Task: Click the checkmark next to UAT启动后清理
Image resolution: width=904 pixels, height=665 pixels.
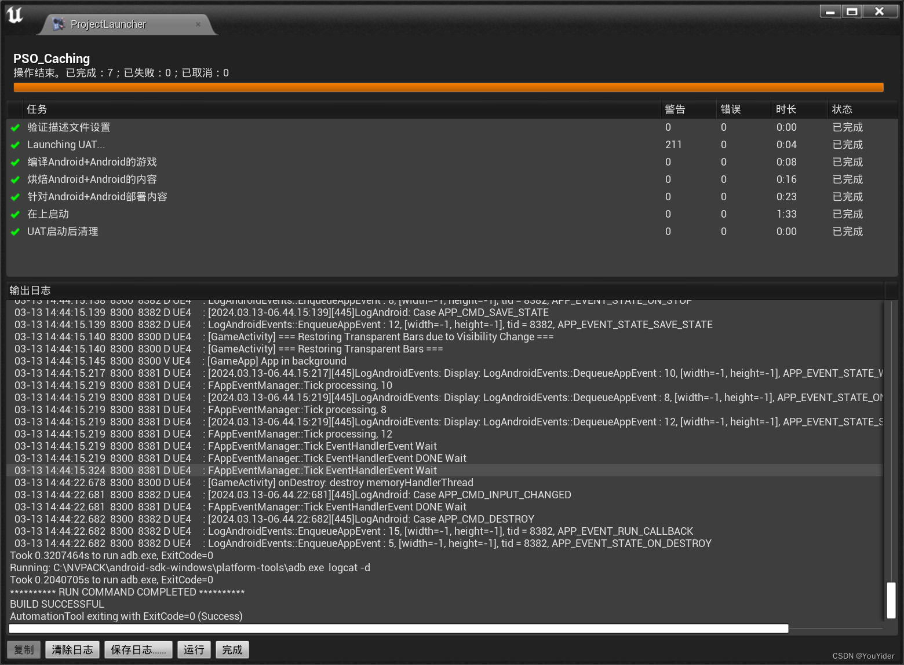Action: [x=15, y=232]
